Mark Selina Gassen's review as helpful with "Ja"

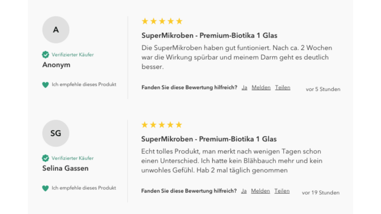(244, 191)
